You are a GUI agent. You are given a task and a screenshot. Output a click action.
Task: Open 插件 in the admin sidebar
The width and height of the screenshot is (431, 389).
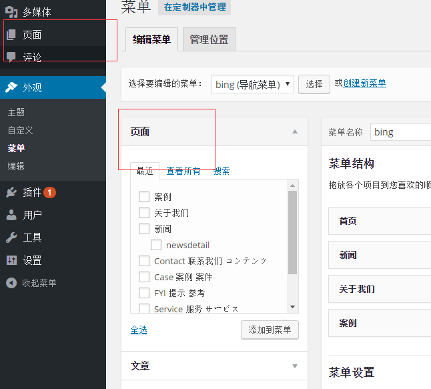[53, 192]
